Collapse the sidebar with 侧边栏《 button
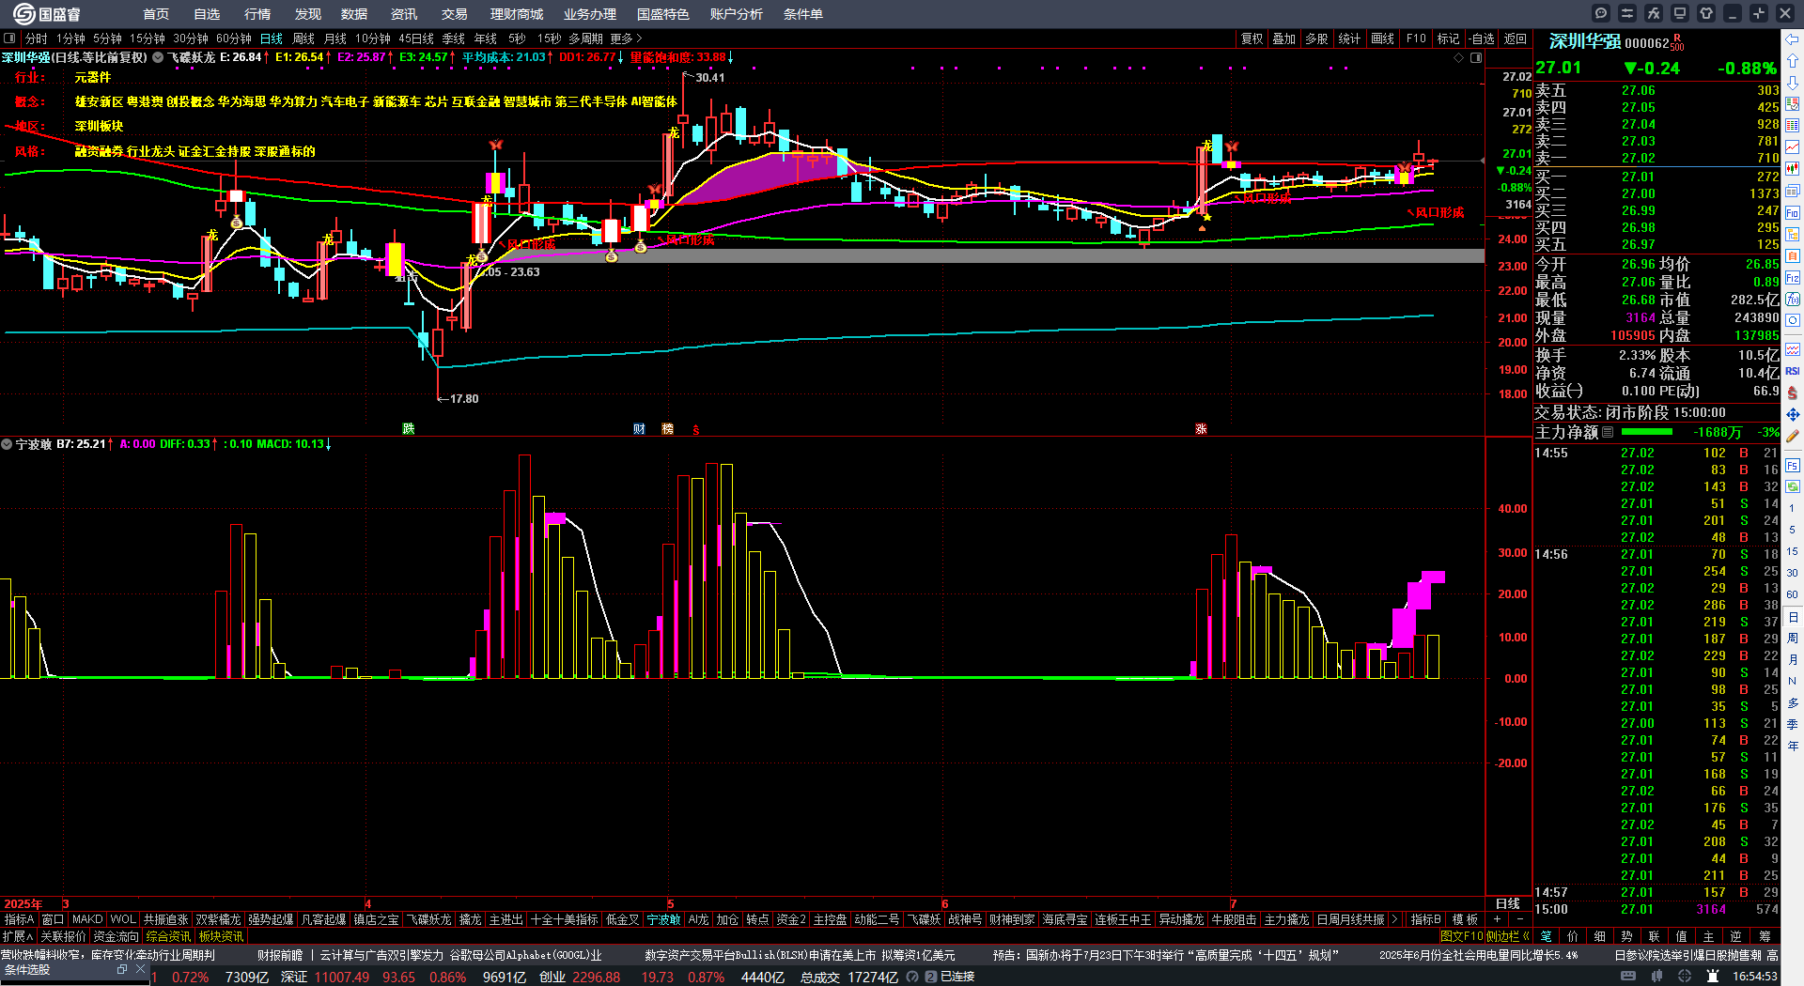 coord(1508,936)
